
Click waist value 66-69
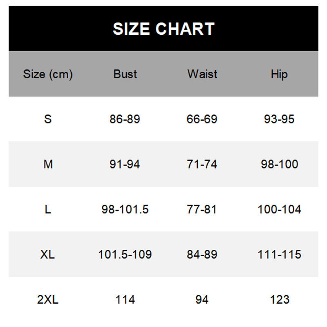click(x=202, y=119)
